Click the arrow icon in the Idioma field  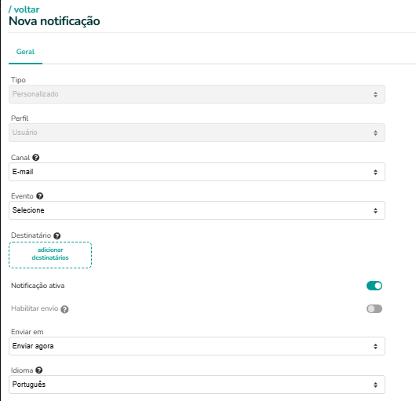(375, 385)
